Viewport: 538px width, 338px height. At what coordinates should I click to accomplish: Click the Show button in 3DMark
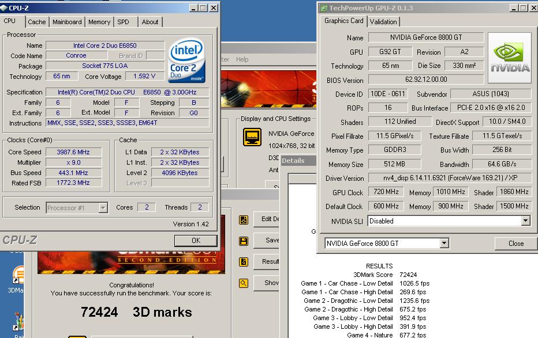click(266, 283)
